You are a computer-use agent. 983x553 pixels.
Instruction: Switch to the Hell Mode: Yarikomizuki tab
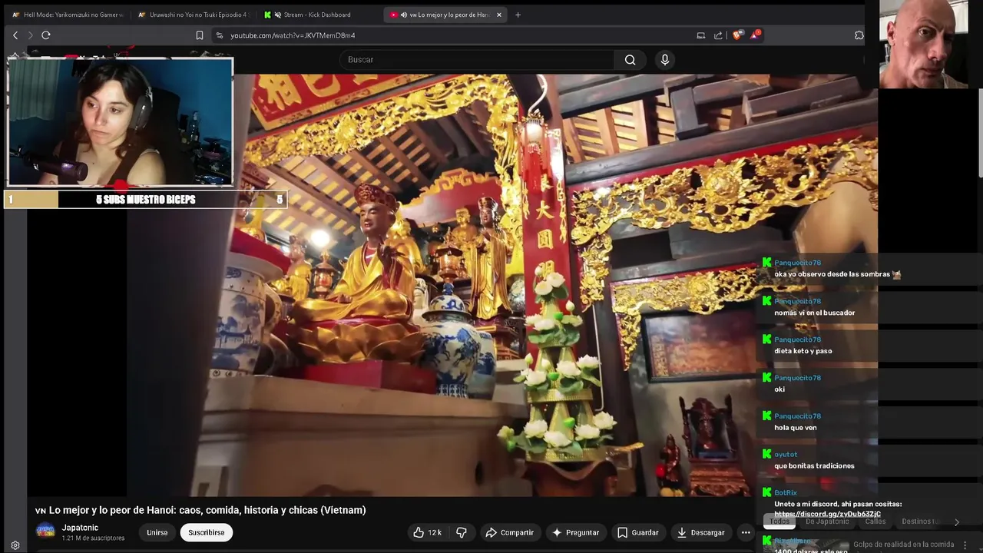68,15
